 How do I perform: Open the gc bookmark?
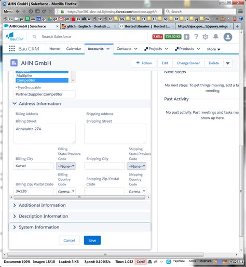(x=42, y=19)
